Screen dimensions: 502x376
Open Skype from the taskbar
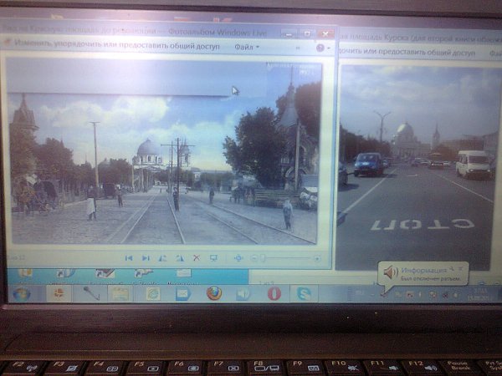(301, 293)
